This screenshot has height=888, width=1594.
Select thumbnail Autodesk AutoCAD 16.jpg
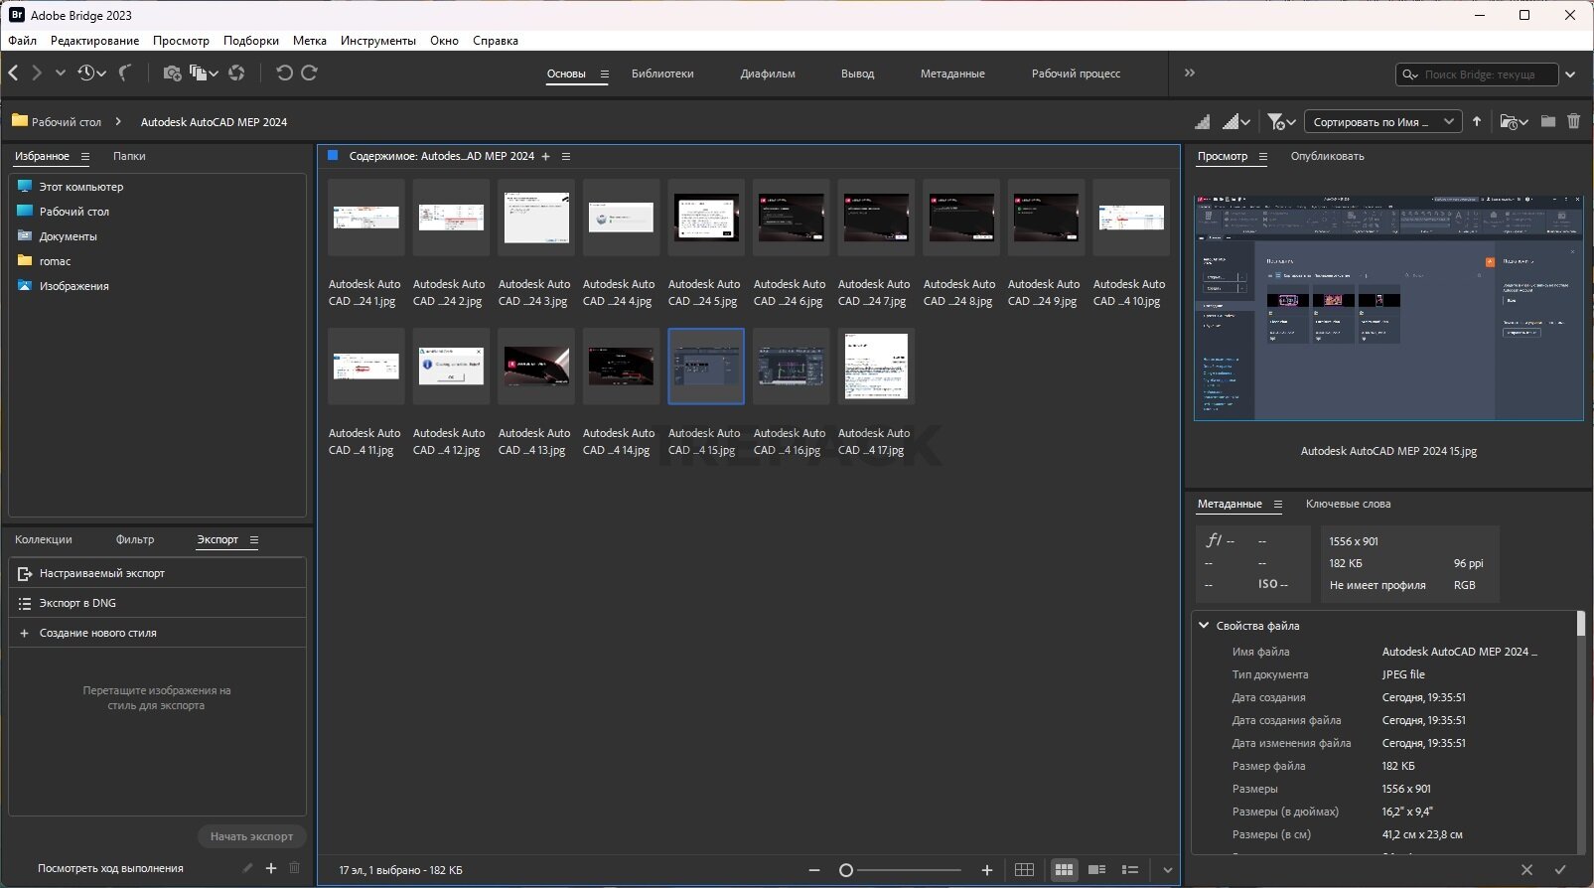[791, 366]
